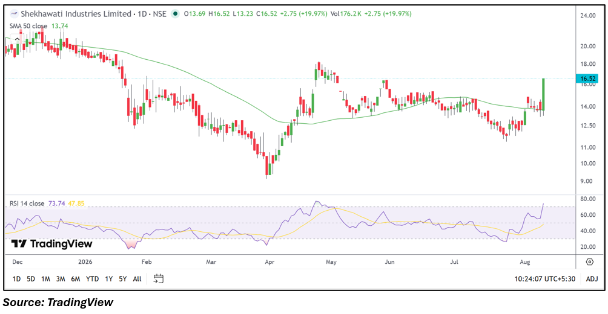
Task: Select the 3M time range
Action: (x=60, y=279)
